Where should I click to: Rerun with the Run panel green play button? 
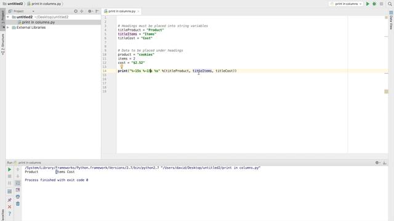pyautogui.click(x=9, y=169)
